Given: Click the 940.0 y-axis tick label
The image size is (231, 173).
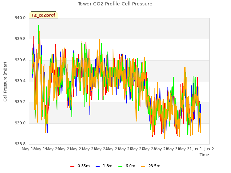Looking at the screenshot, I should (x=20, y=18).
